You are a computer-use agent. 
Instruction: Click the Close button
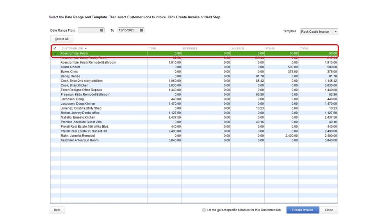pyautogui.click(x=329, y=210)
